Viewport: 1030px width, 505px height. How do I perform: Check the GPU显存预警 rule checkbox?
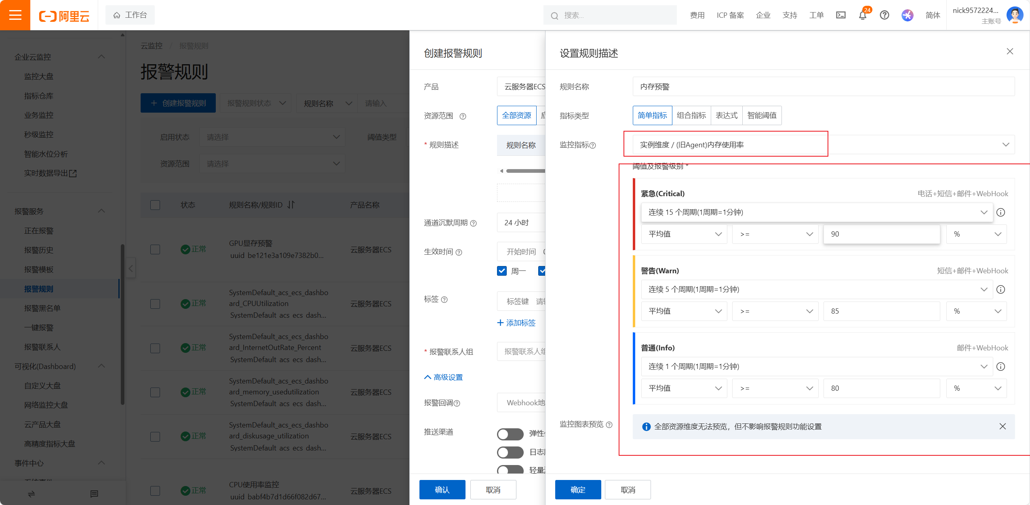[155, 249]
